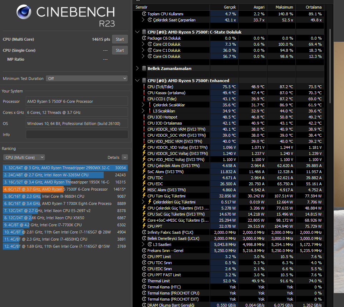The width and height of the screenshot is (344, 307).
Task: Click thermometer icon of CPU VDD_MISC VRM
Action: pos(144,141)
